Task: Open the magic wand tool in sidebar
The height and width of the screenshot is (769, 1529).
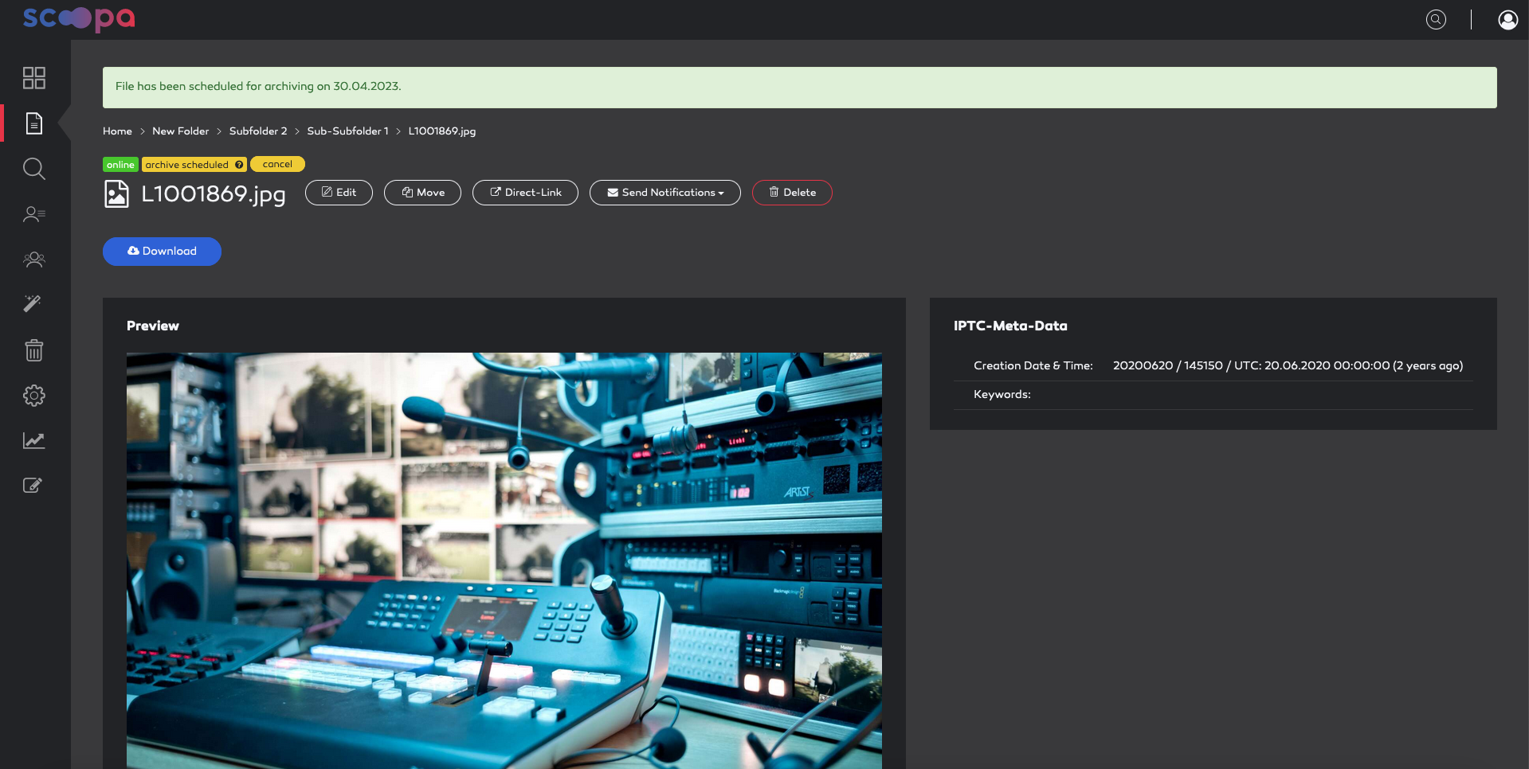Action: [x=33, y=303]
